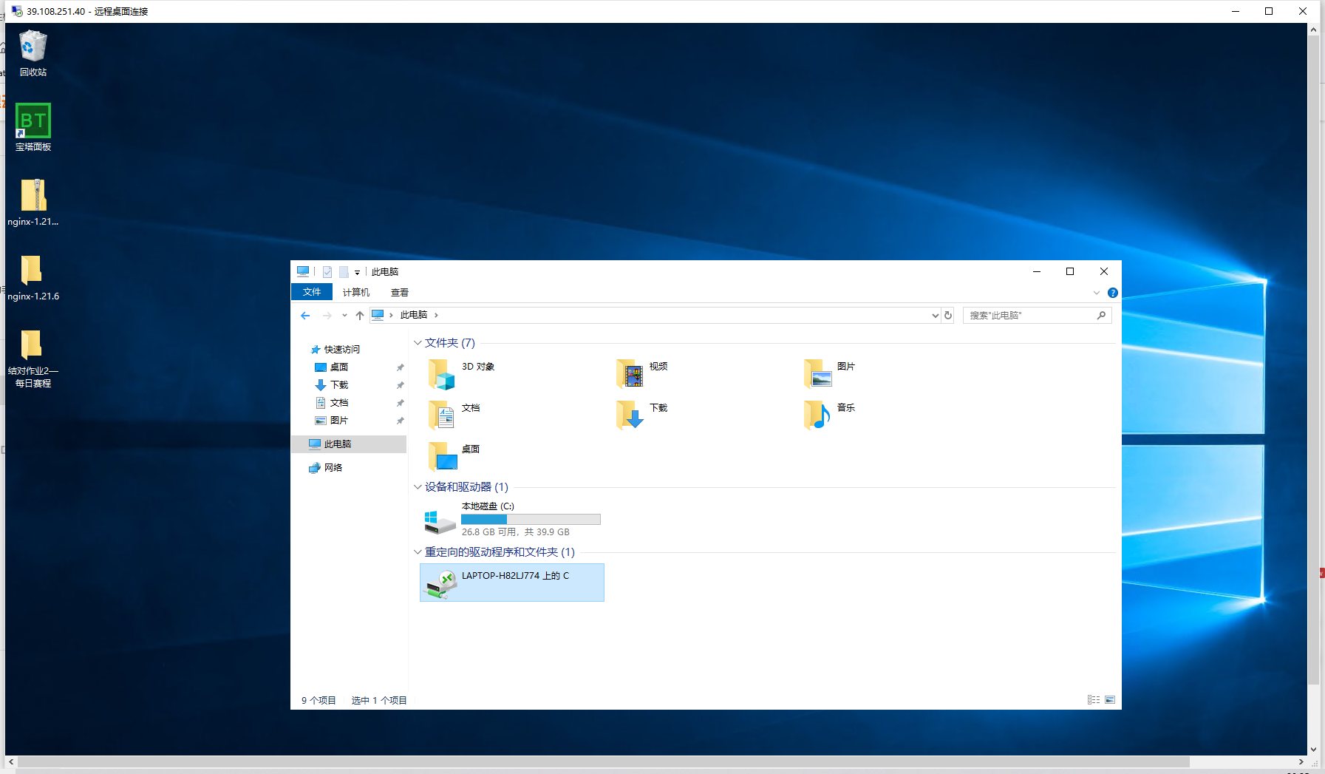Select the 桌面 folder in the main pane
The width and height of the screenshot is (1325, 774).
455,457
